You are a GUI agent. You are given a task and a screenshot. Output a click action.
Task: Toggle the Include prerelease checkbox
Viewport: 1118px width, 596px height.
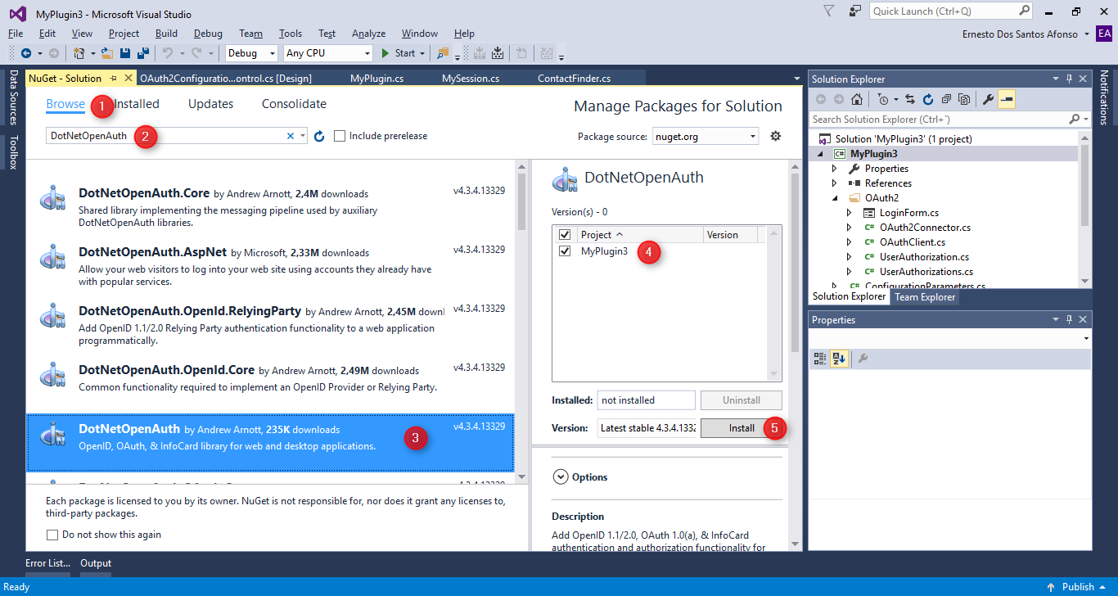(340, 136)
